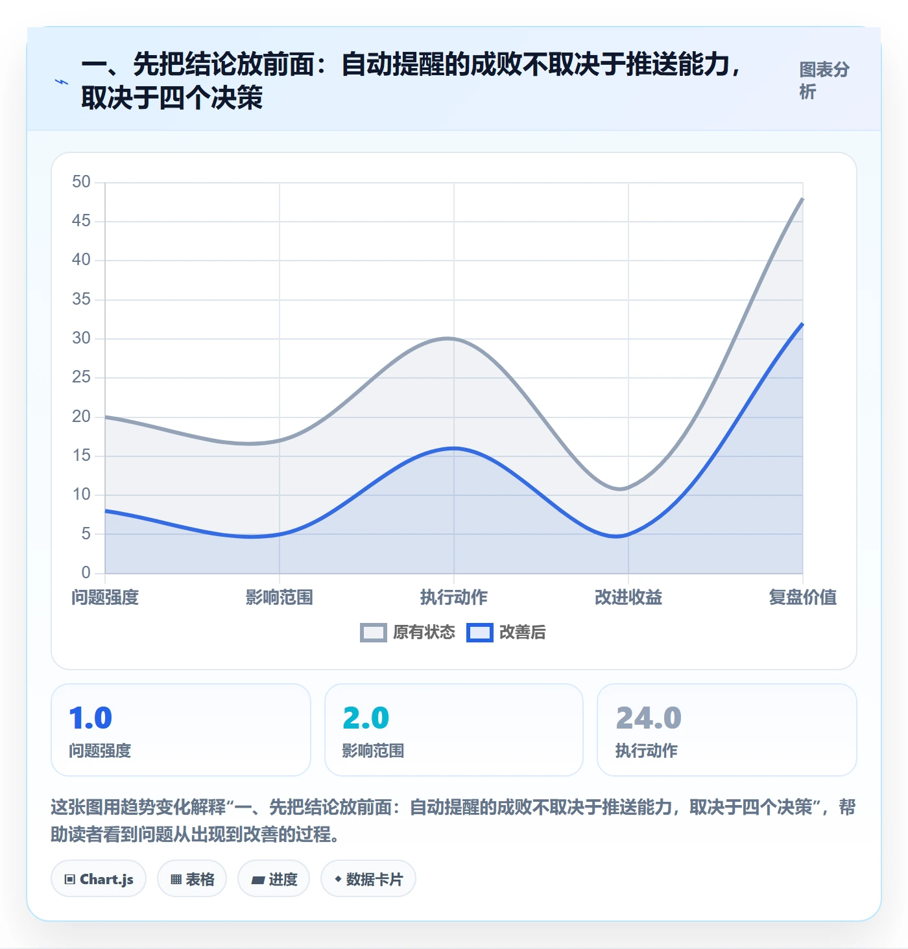Open the 1.0 问题强度 data card
Screen dimensions: 908x949
coord(181,730)
